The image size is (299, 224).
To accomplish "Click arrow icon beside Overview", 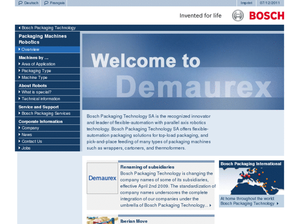I will pyautogui.click(x=19, y=49).
